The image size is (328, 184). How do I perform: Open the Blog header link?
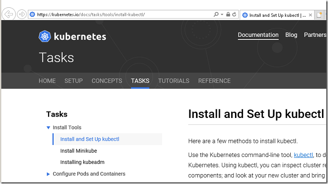291,35
